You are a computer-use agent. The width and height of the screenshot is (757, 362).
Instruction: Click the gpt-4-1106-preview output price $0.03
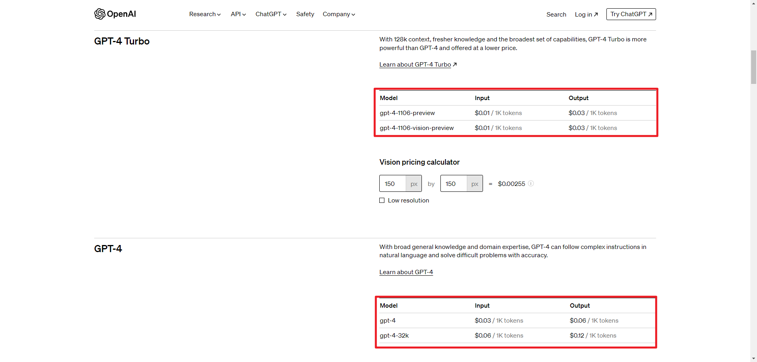pyautogui.click(x=576, y=113)
